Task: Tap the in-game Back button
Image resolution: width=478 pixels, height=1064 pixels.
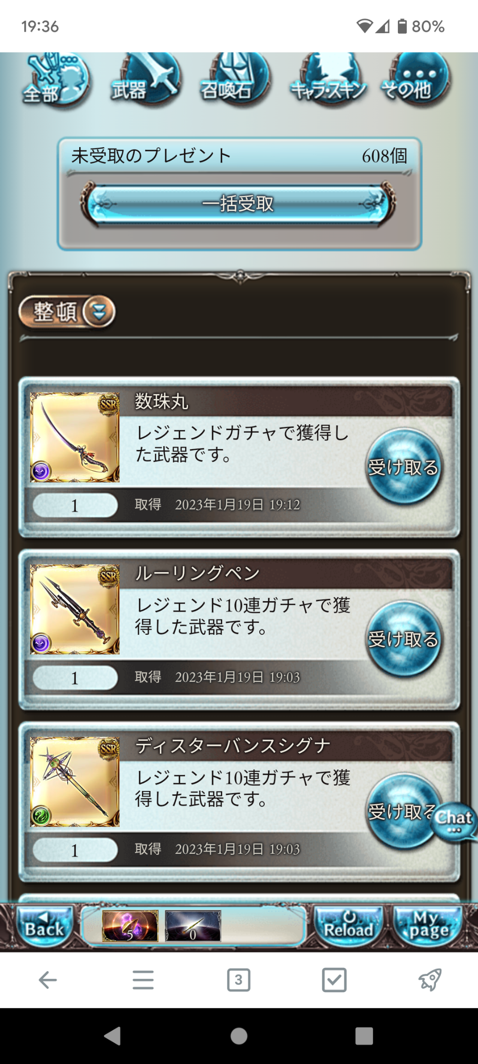Action: click(x=45, y=926)
